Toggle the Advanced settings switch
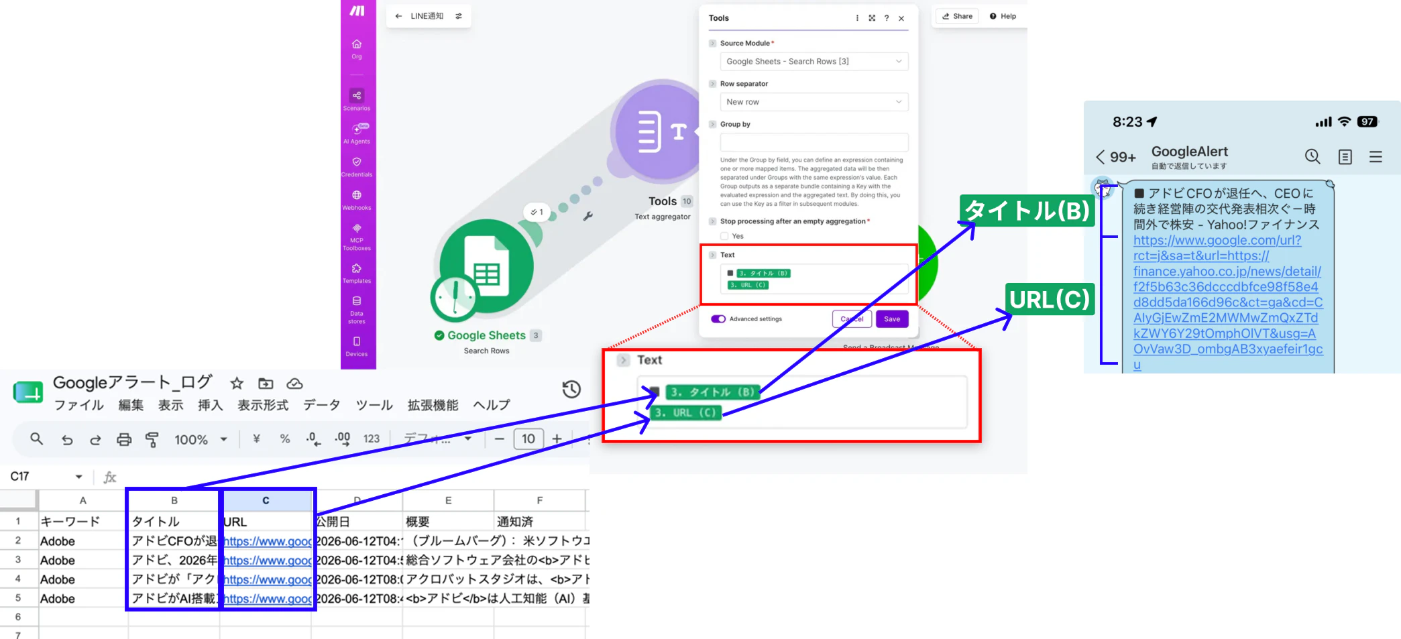Image resolution: width=1401 pixels, height=639 pixels. point(718,319)
